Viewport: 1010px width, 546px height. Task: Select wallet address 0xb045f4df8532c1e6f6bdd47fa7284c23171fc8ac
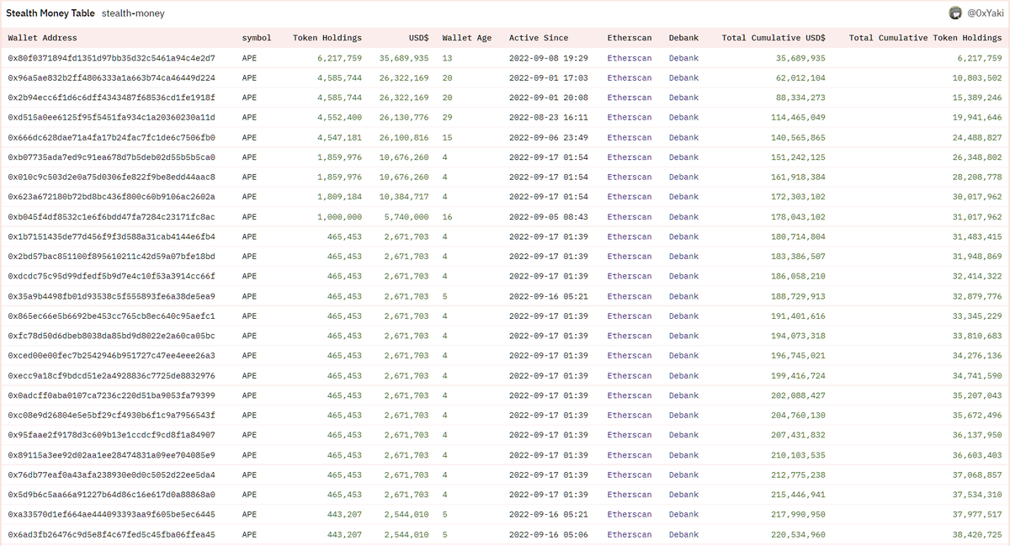(x=112, y=217)
